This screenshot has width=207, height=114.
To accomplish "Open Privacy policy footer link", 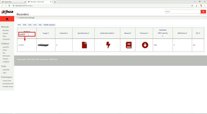I will (21, 59).
